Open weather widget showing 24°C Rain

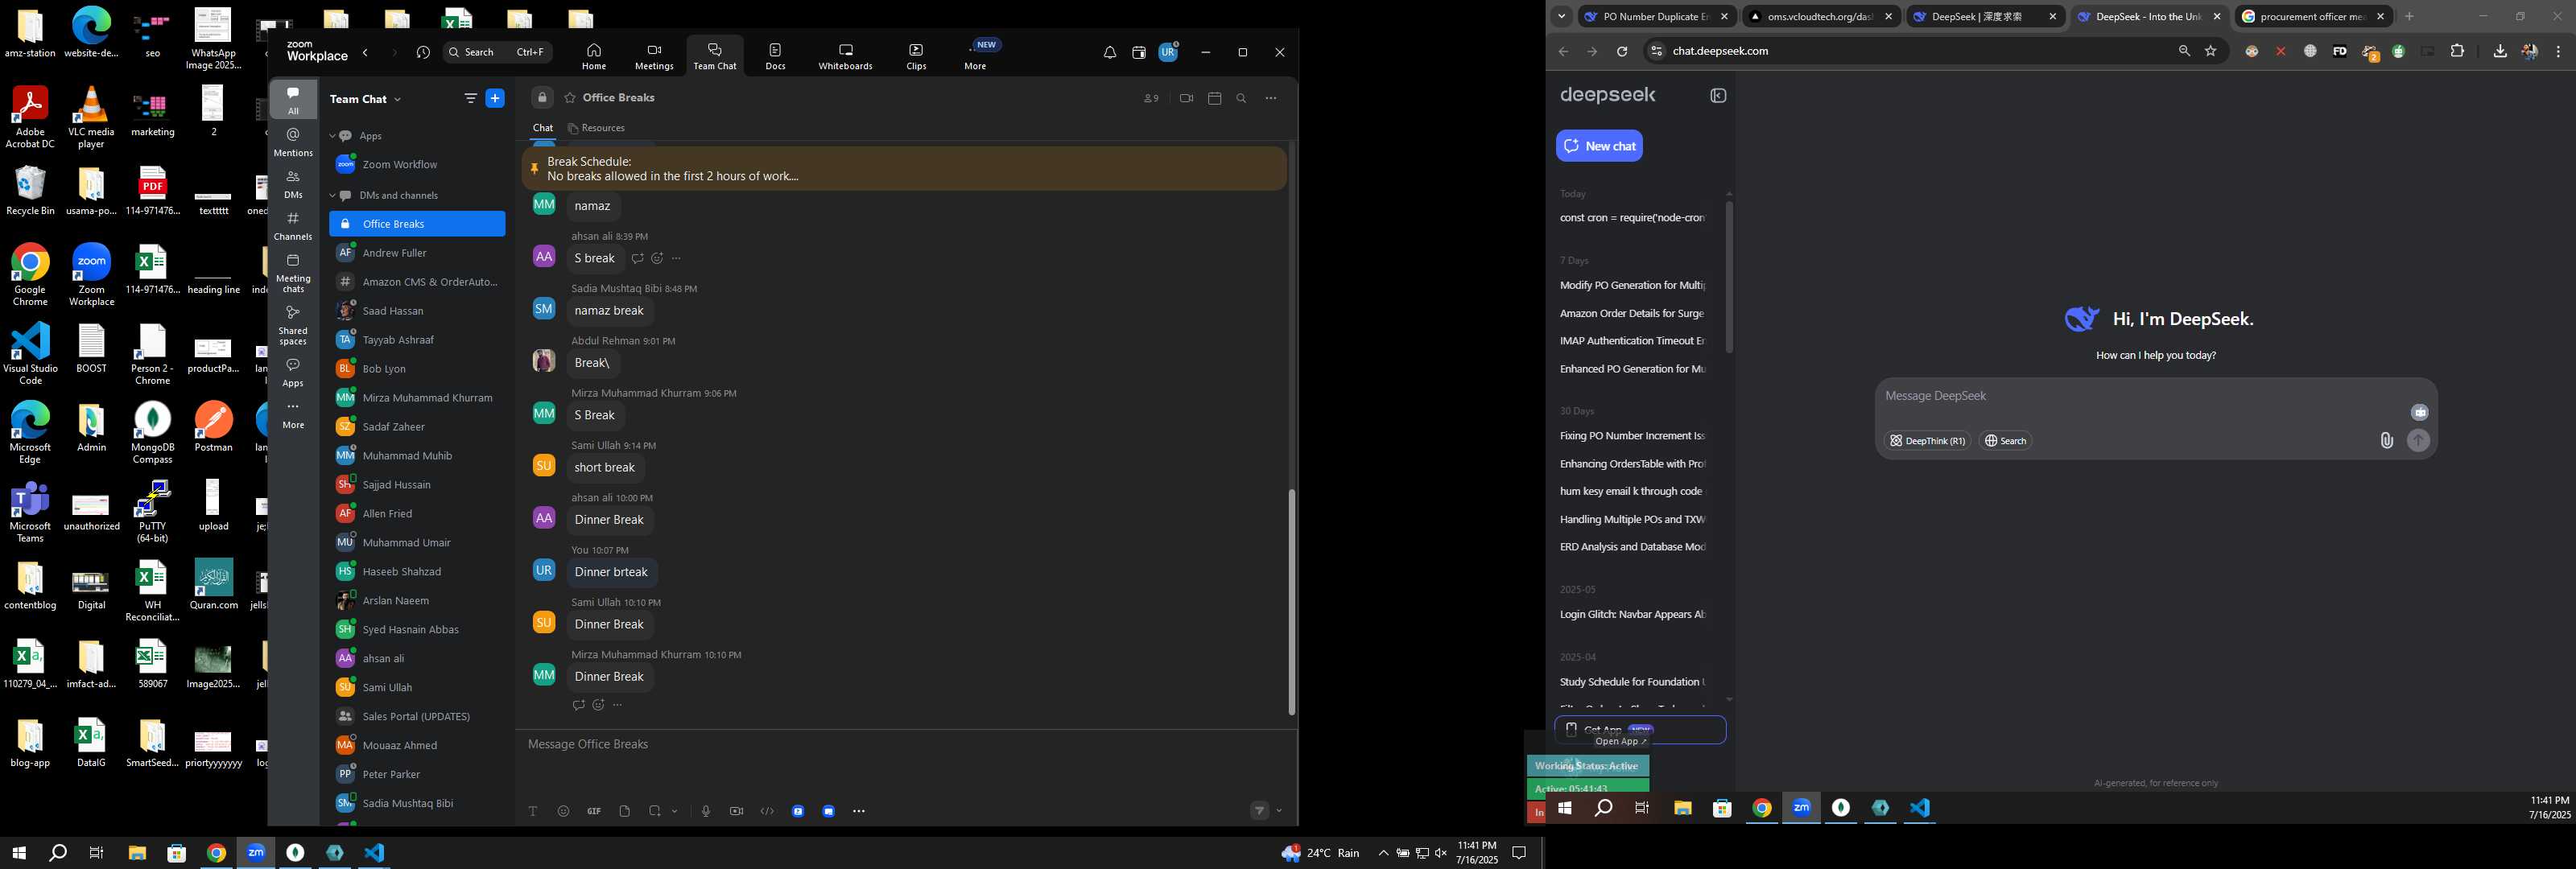pyautogui.click(x=1320, y=853)
